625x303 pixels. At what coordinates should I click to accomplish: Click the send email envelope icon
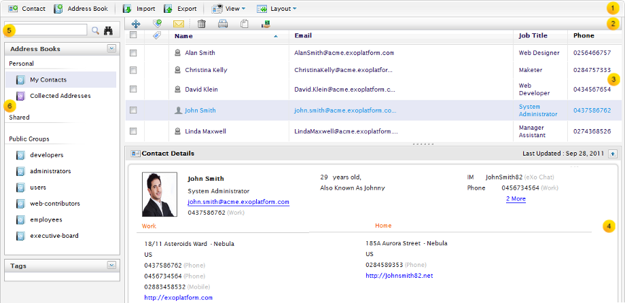179,23
